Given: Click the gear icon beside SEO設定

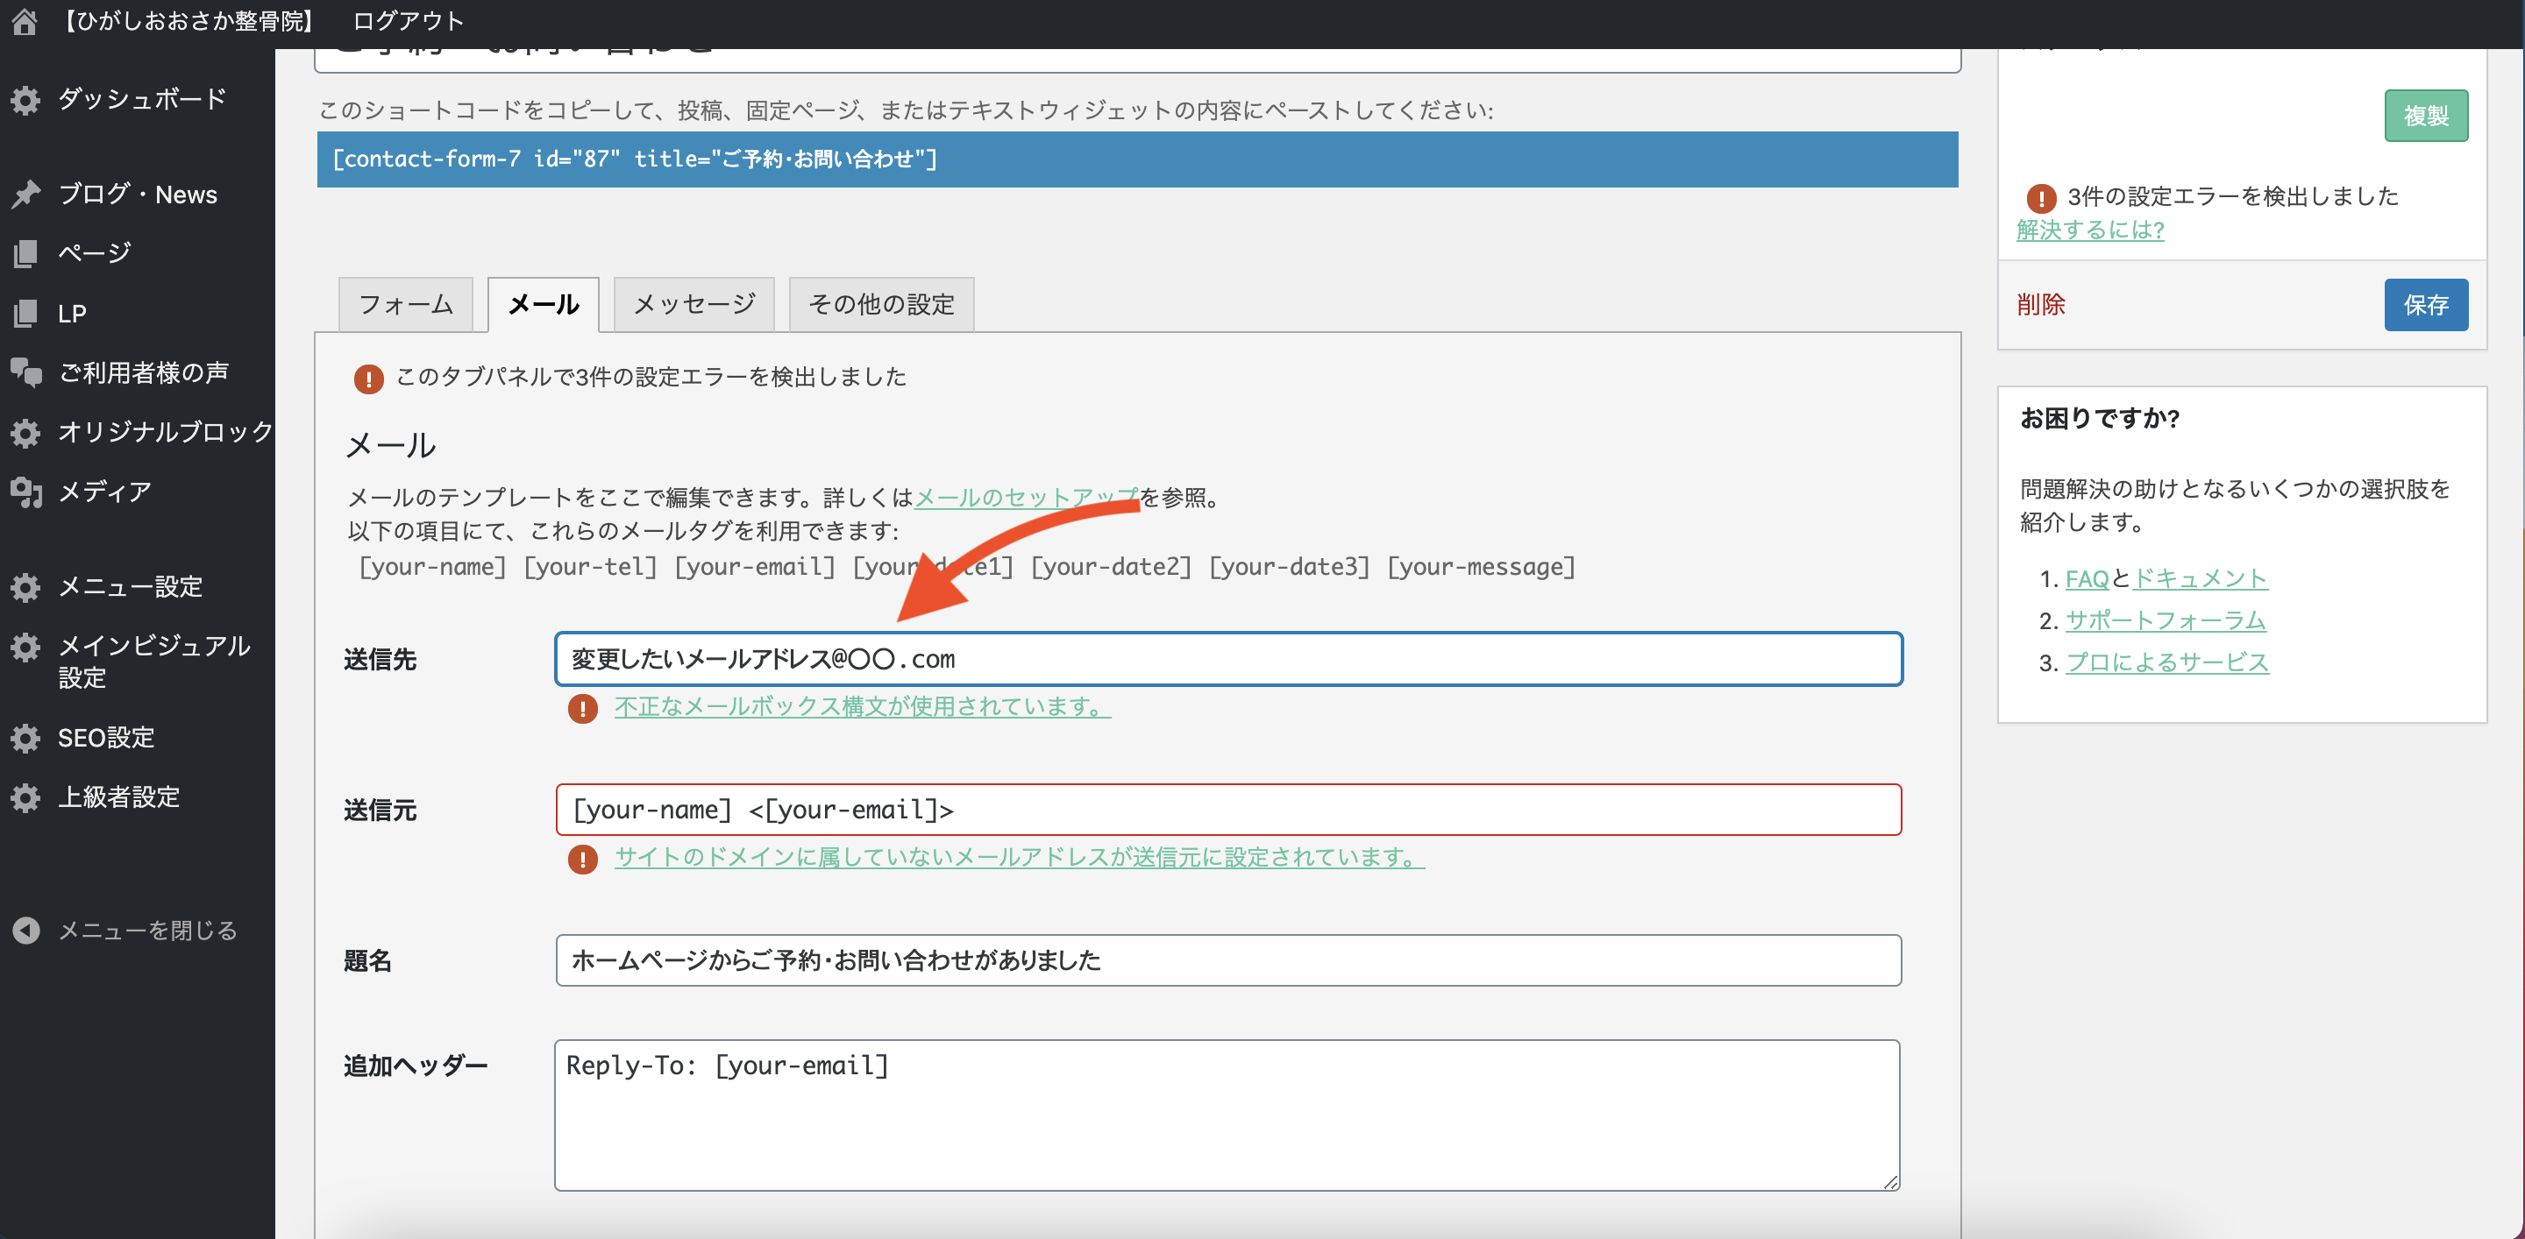Looking at the screenshot, I should coord(25,738).
